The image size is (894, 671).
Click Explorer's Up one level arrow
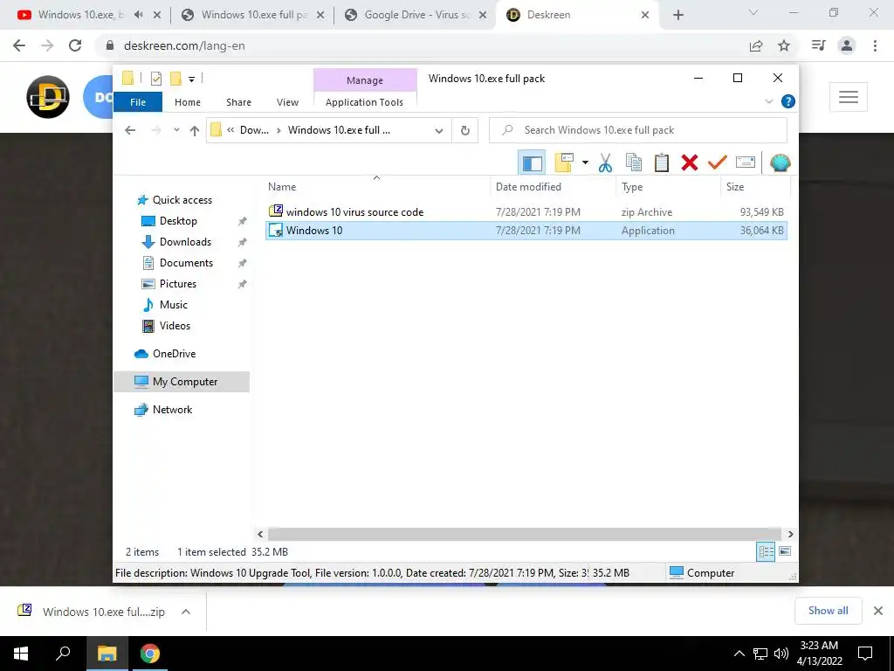195,131
